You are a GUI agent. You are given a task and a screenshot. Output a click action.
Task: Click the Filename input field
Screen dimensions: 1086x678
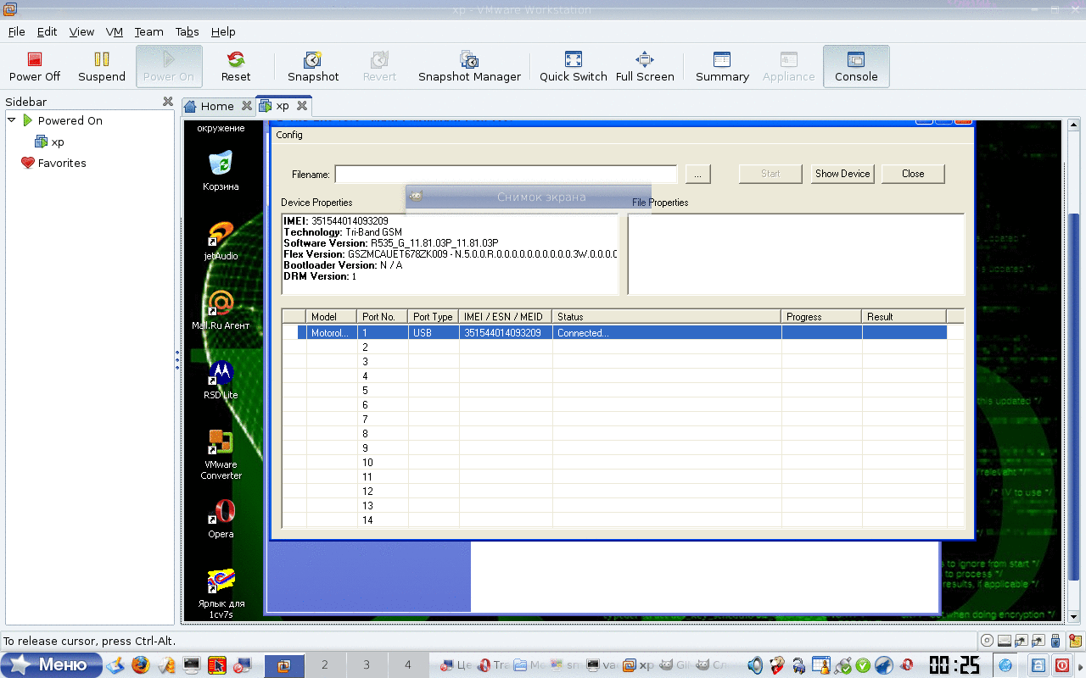point(506,174)
